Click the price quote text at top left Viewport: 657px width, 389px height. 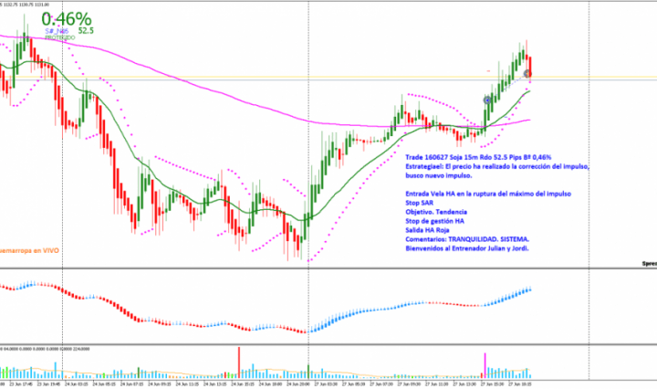pyautogui.click(x=27, y=3)
